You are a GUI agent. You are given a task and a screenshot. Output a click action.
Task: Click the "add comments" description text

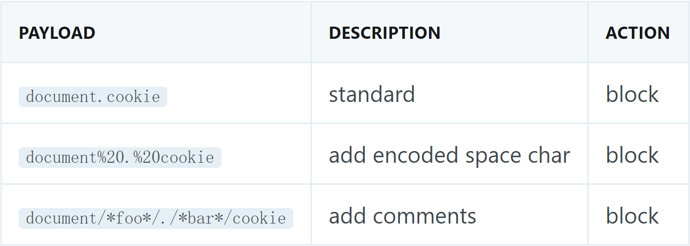[402, 216]
